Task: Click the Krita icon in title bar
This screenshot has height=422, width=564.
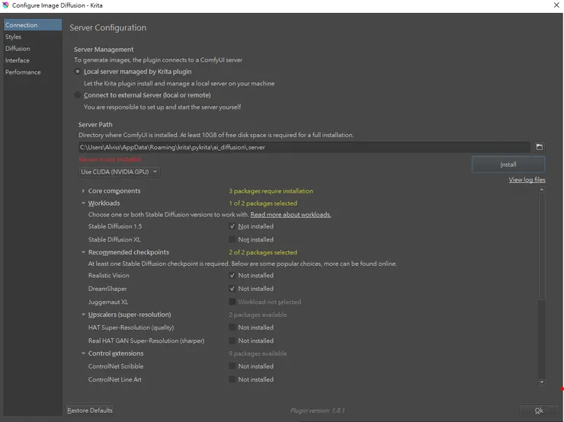Action: [5, 5]
